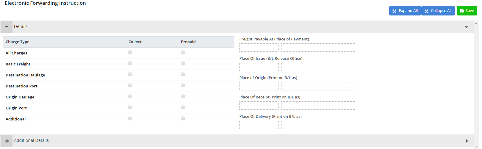Screen dimensions: 482x149
Task: Click second Place Of Issue input field
Action: [318, 67]
